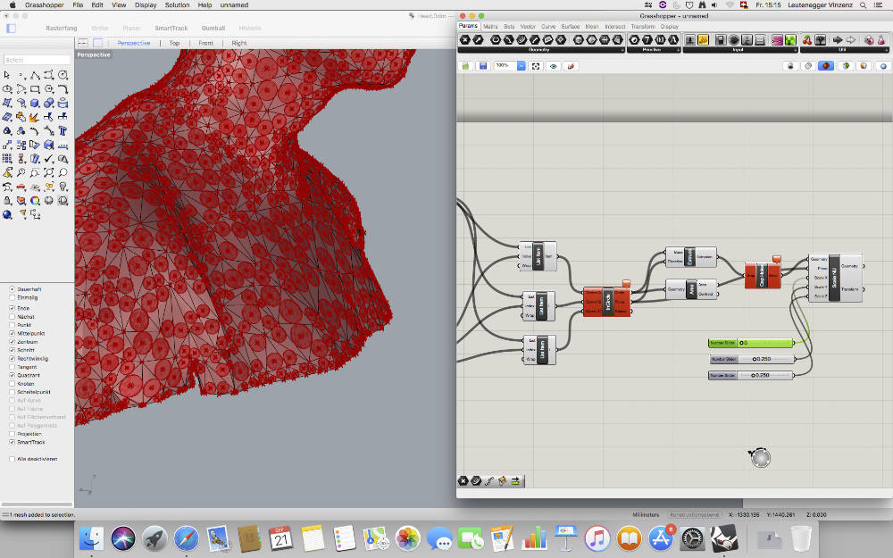Open file with green icon in Grasshopper canvas toolbar
Viewport: 893px width, 558px height.
click(465, 66)
